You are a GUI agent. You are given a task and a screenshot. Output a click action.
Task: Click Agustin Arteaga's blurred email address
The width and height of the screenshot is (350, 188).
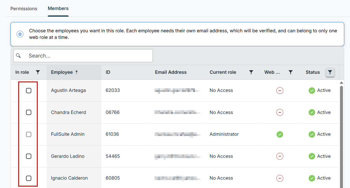tap(177, 91)
